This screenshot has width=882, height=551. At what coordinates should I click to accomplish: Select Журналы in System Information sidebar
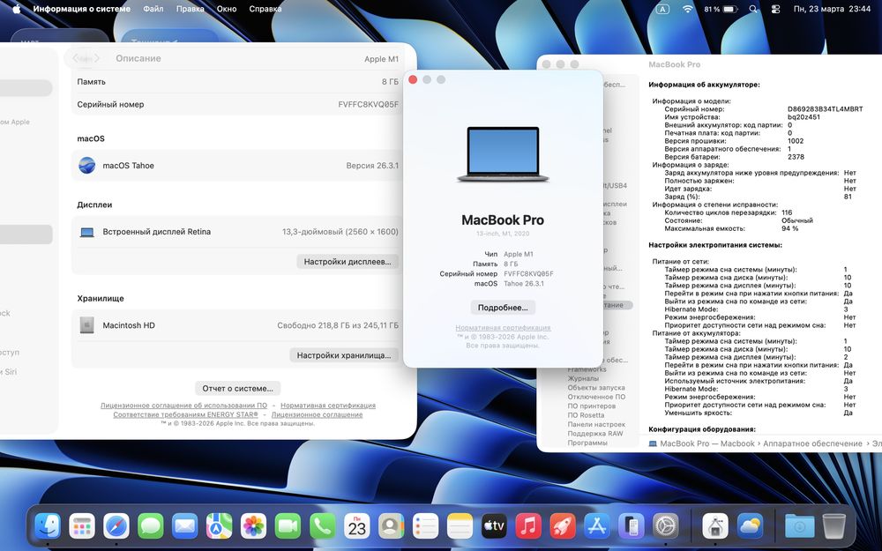pos(583,378)
